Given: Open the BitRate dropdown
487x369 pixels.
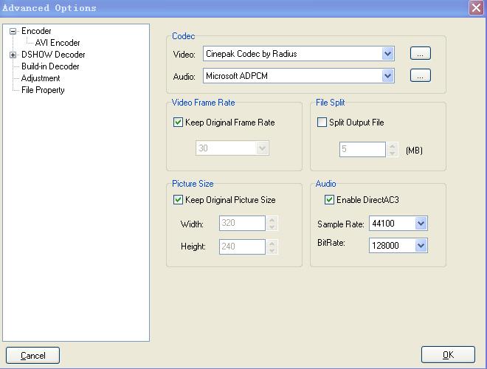Looking at the screenshot, I should [x=421, y=246].
